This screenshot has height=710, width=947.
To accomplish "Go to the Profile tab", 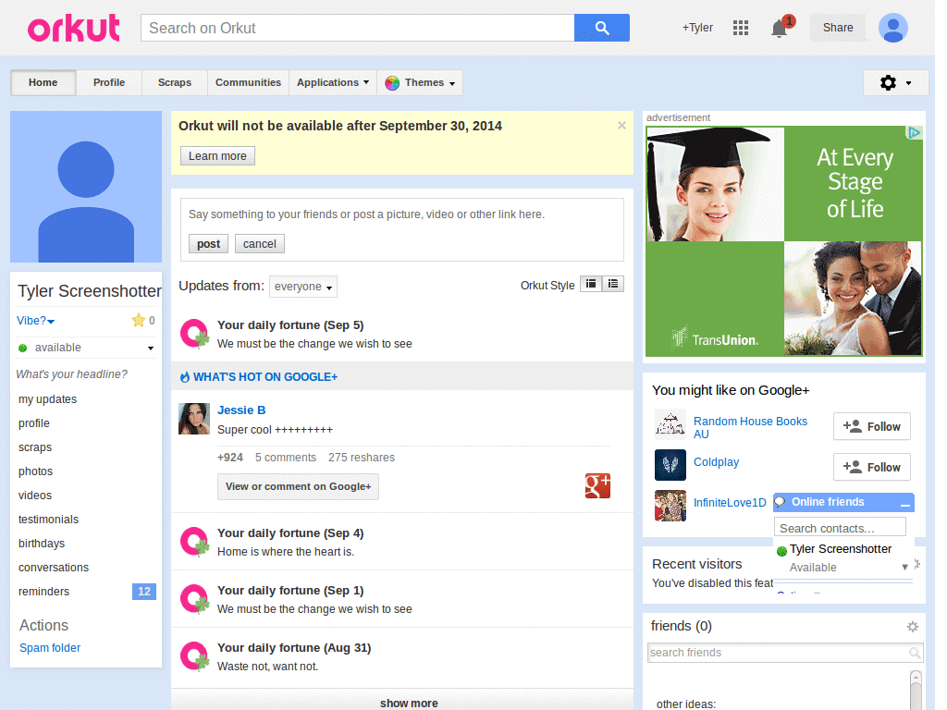I will [x=109, y=82].
